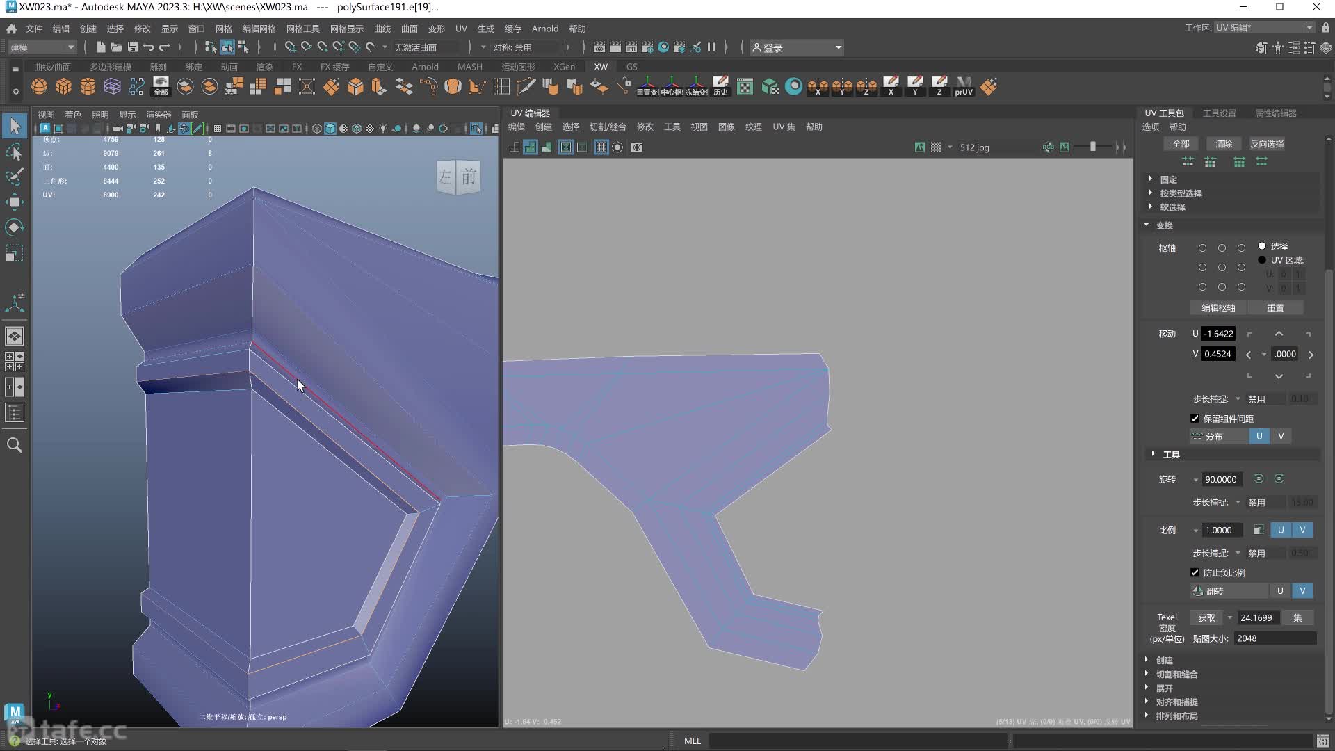The image size is (1335, 751).
Task: Collapse the 变换 section
Action: 1164,225
